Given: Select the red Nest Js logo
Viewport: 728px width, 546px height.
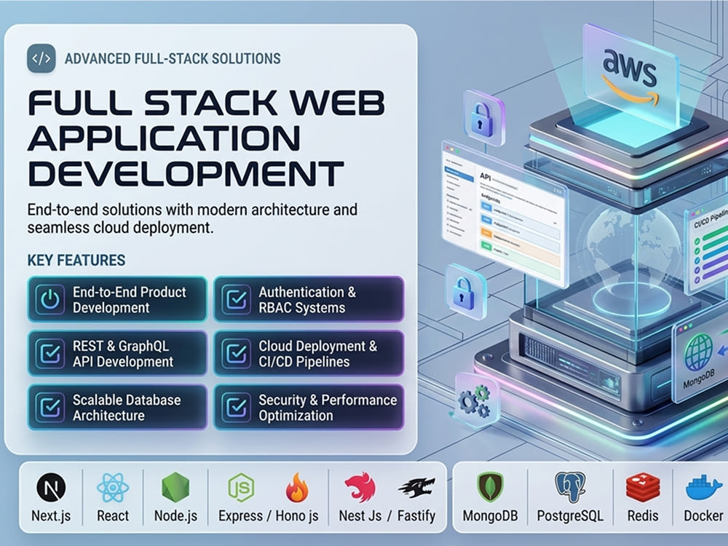Looking at the screenshot, I should tap(360, 488).
